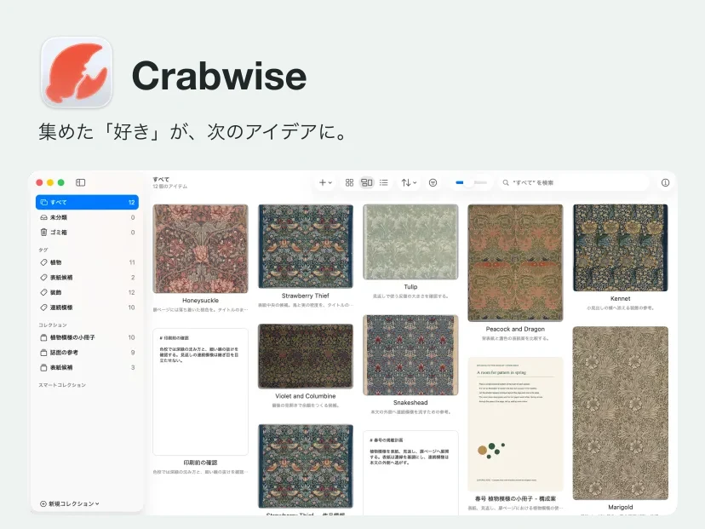Open the Peacock and Dragon thumbnail
This screenshot has width=705, height=529.
[x=515, y=263]
